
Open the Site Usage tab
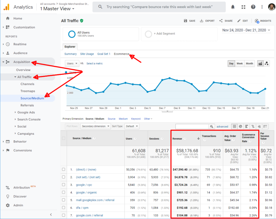tap(87, 54)
